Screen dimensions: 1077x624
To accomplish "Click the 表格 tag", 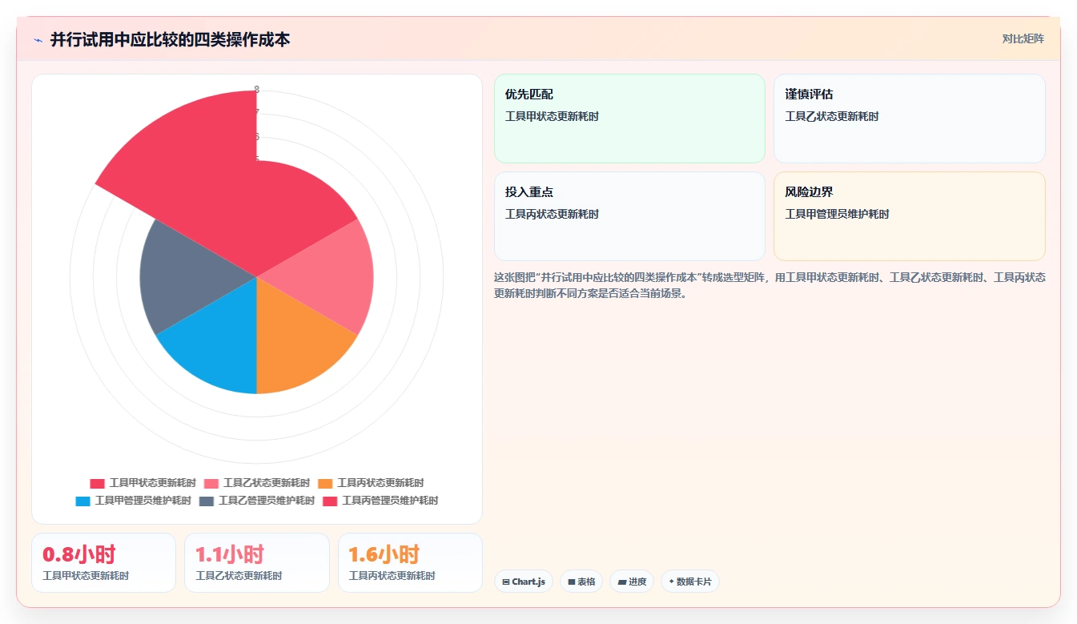I will 581,582.
